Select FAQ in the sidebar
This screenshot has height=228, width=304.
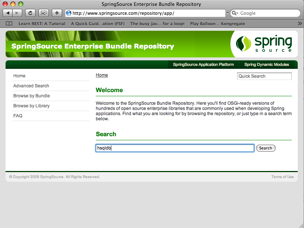pyautogui.click(x=51, y=116)
